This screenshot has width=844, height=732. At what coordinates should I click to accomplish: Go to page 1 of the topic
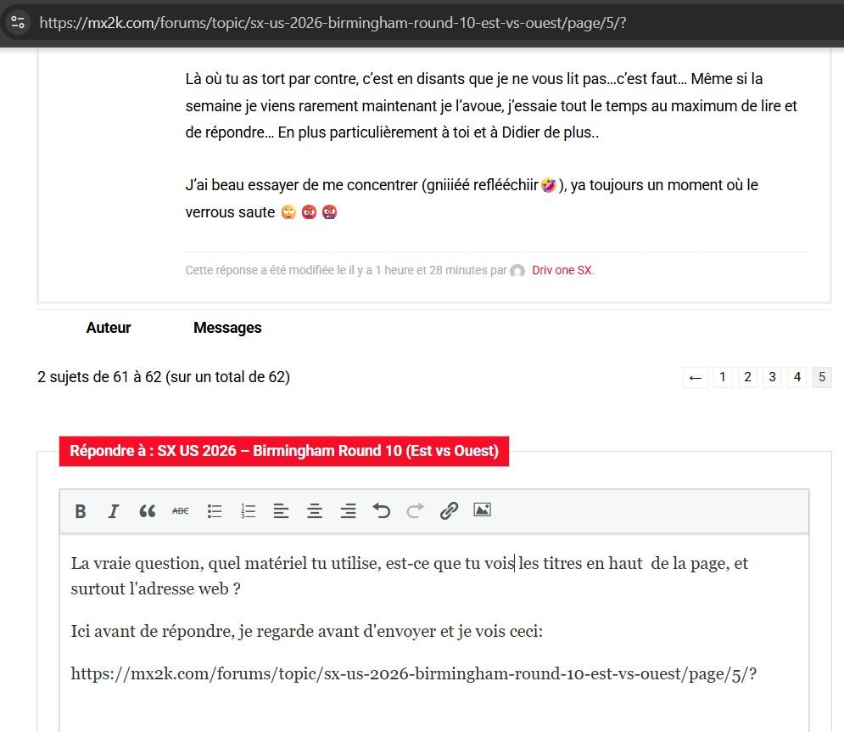pyautogui.click(x=722, y=377)
